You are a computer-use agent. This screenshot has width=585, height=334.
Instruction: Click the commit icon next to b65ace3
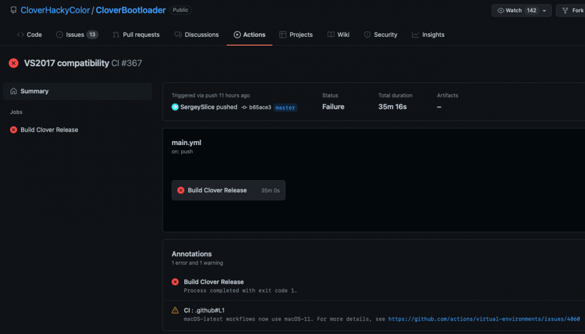pyautogui.click(x=244, y=108)
